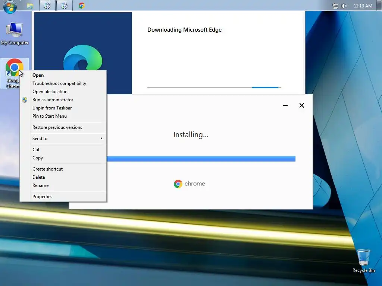Click the Chrome logo in installer window
382x286 pixels.
click(x=178, y=184)
